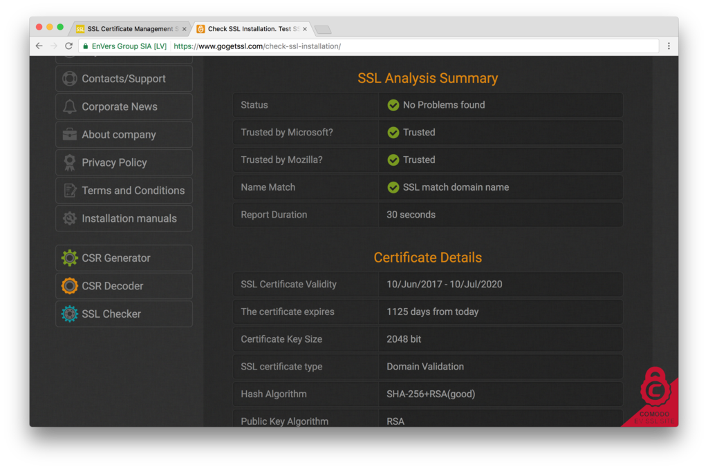Open the browser three-dot menu
Viewport: 708px width, 469px height.
pos(669,46)
